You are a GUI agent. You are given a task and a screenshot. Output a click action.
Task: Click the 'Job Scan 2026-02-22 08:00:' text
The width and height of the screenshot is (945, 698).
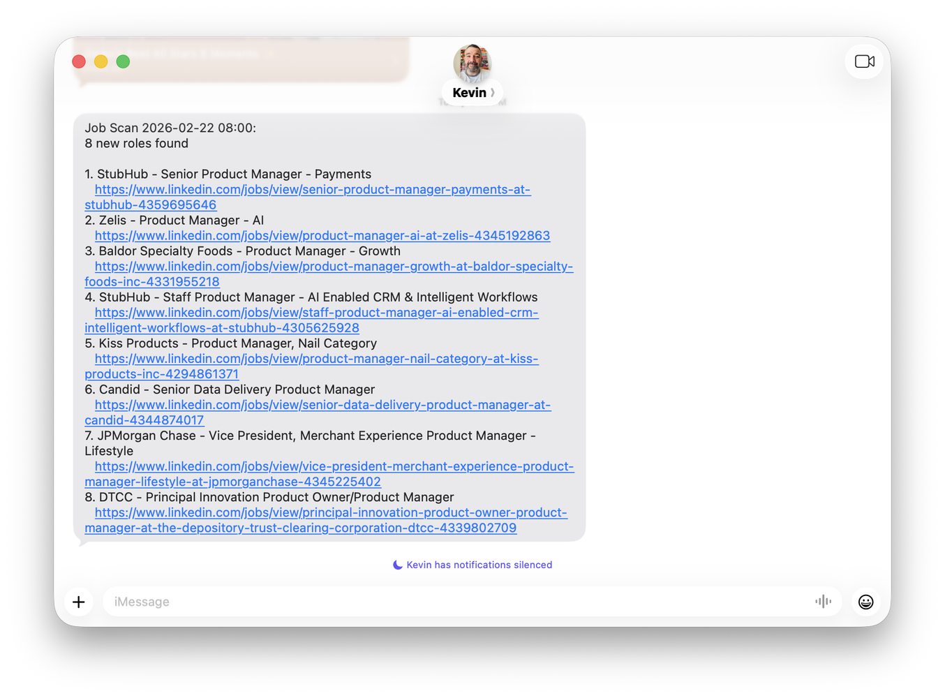(x=170, y=128)
